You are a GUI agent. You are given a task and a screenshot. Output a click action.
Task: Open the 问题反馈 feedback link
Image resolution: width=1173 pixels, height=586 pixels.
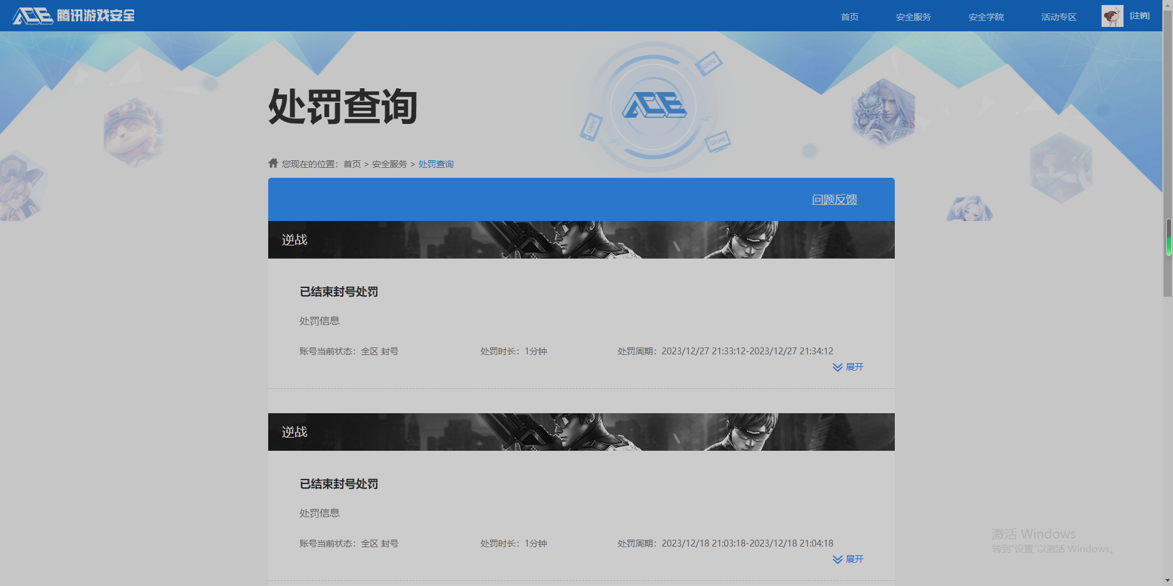(x=835, y=200)
